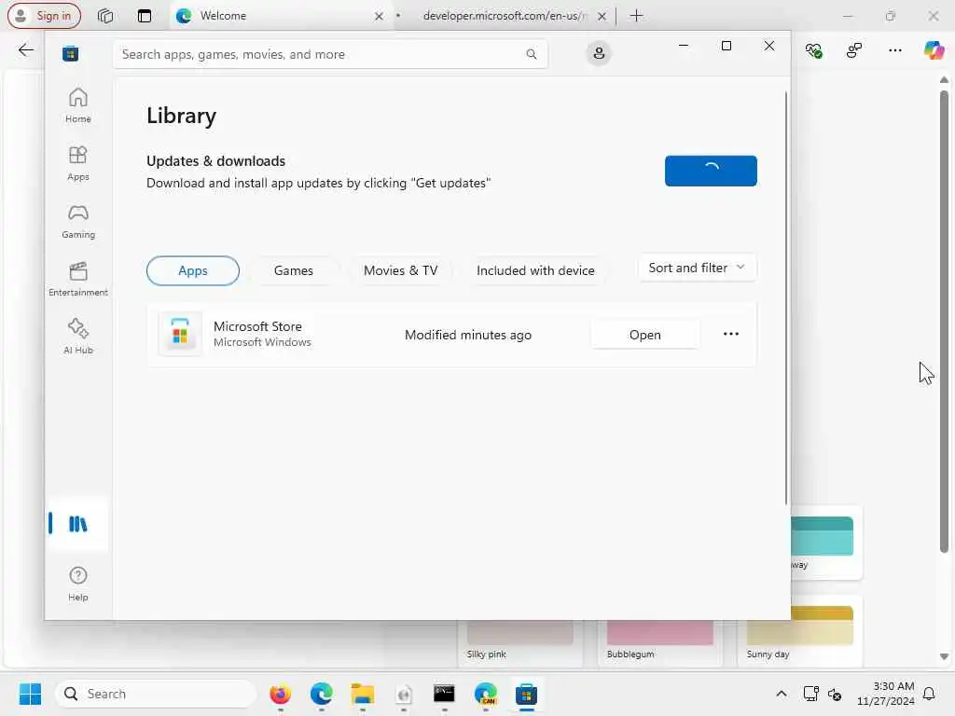Open the Store account profile icon
Screen dimensions: 955x716
pos(599,53)
